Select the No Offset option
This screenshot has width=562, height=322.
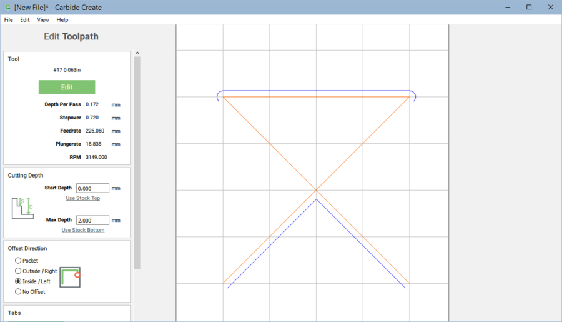point(30,292)
